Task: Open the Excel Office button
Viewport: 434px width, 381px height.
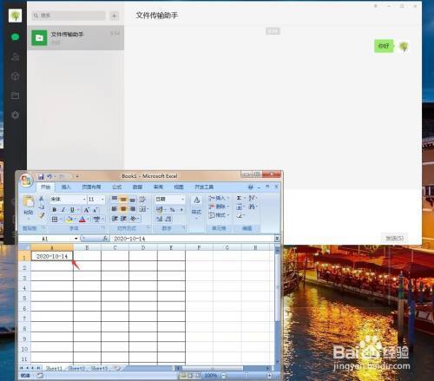Action: tap(26, 181)
